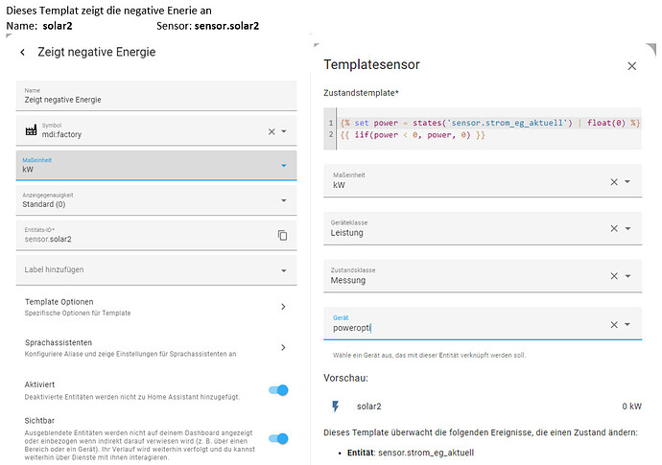
Task: Clear the Zustandsklasse Messung value
Action: coord(614,276)
